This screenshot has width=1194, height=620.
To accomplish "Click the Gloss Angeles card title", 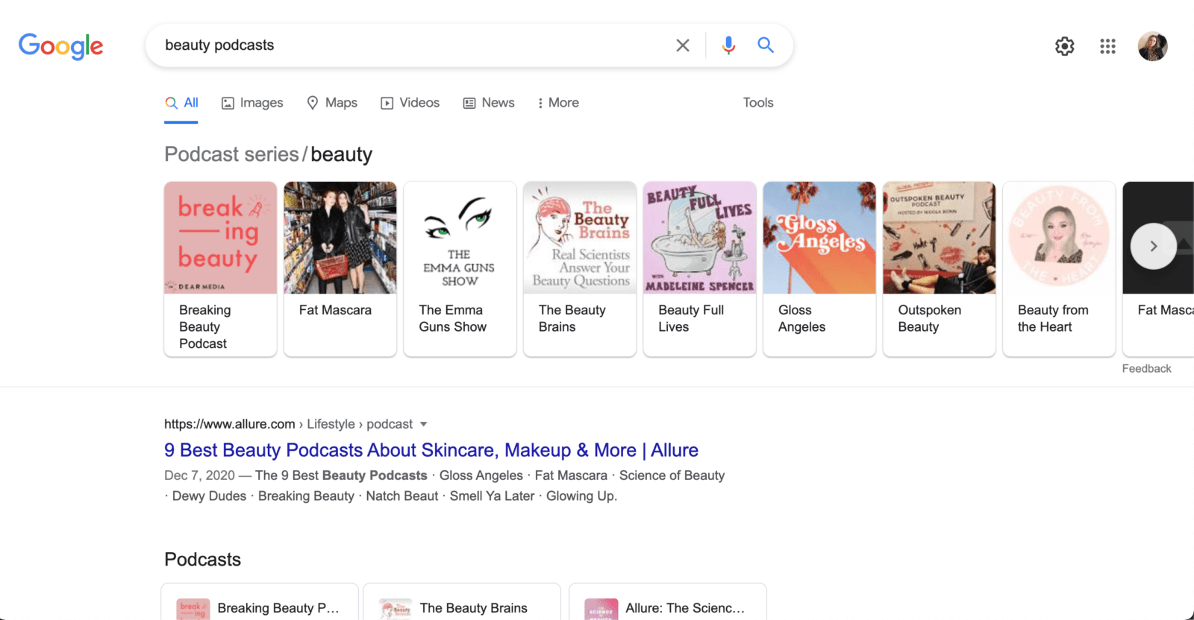I will (801, 318).
